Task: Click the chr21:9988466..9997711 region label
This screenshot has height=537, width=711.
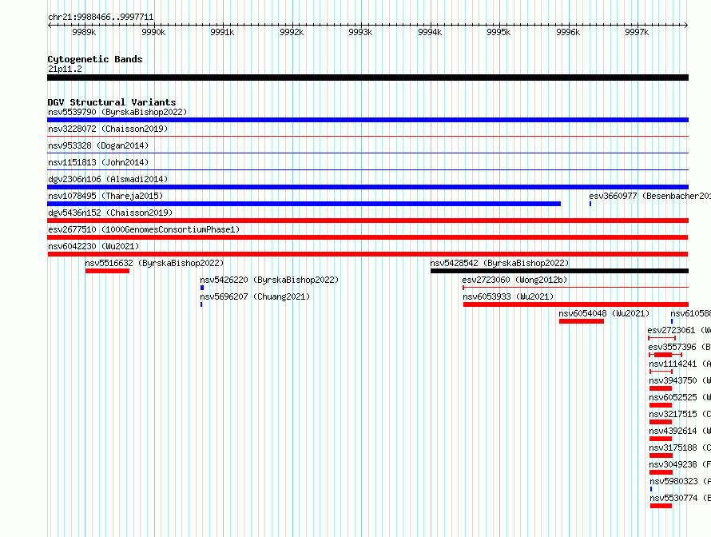Action: click(101, 18)
